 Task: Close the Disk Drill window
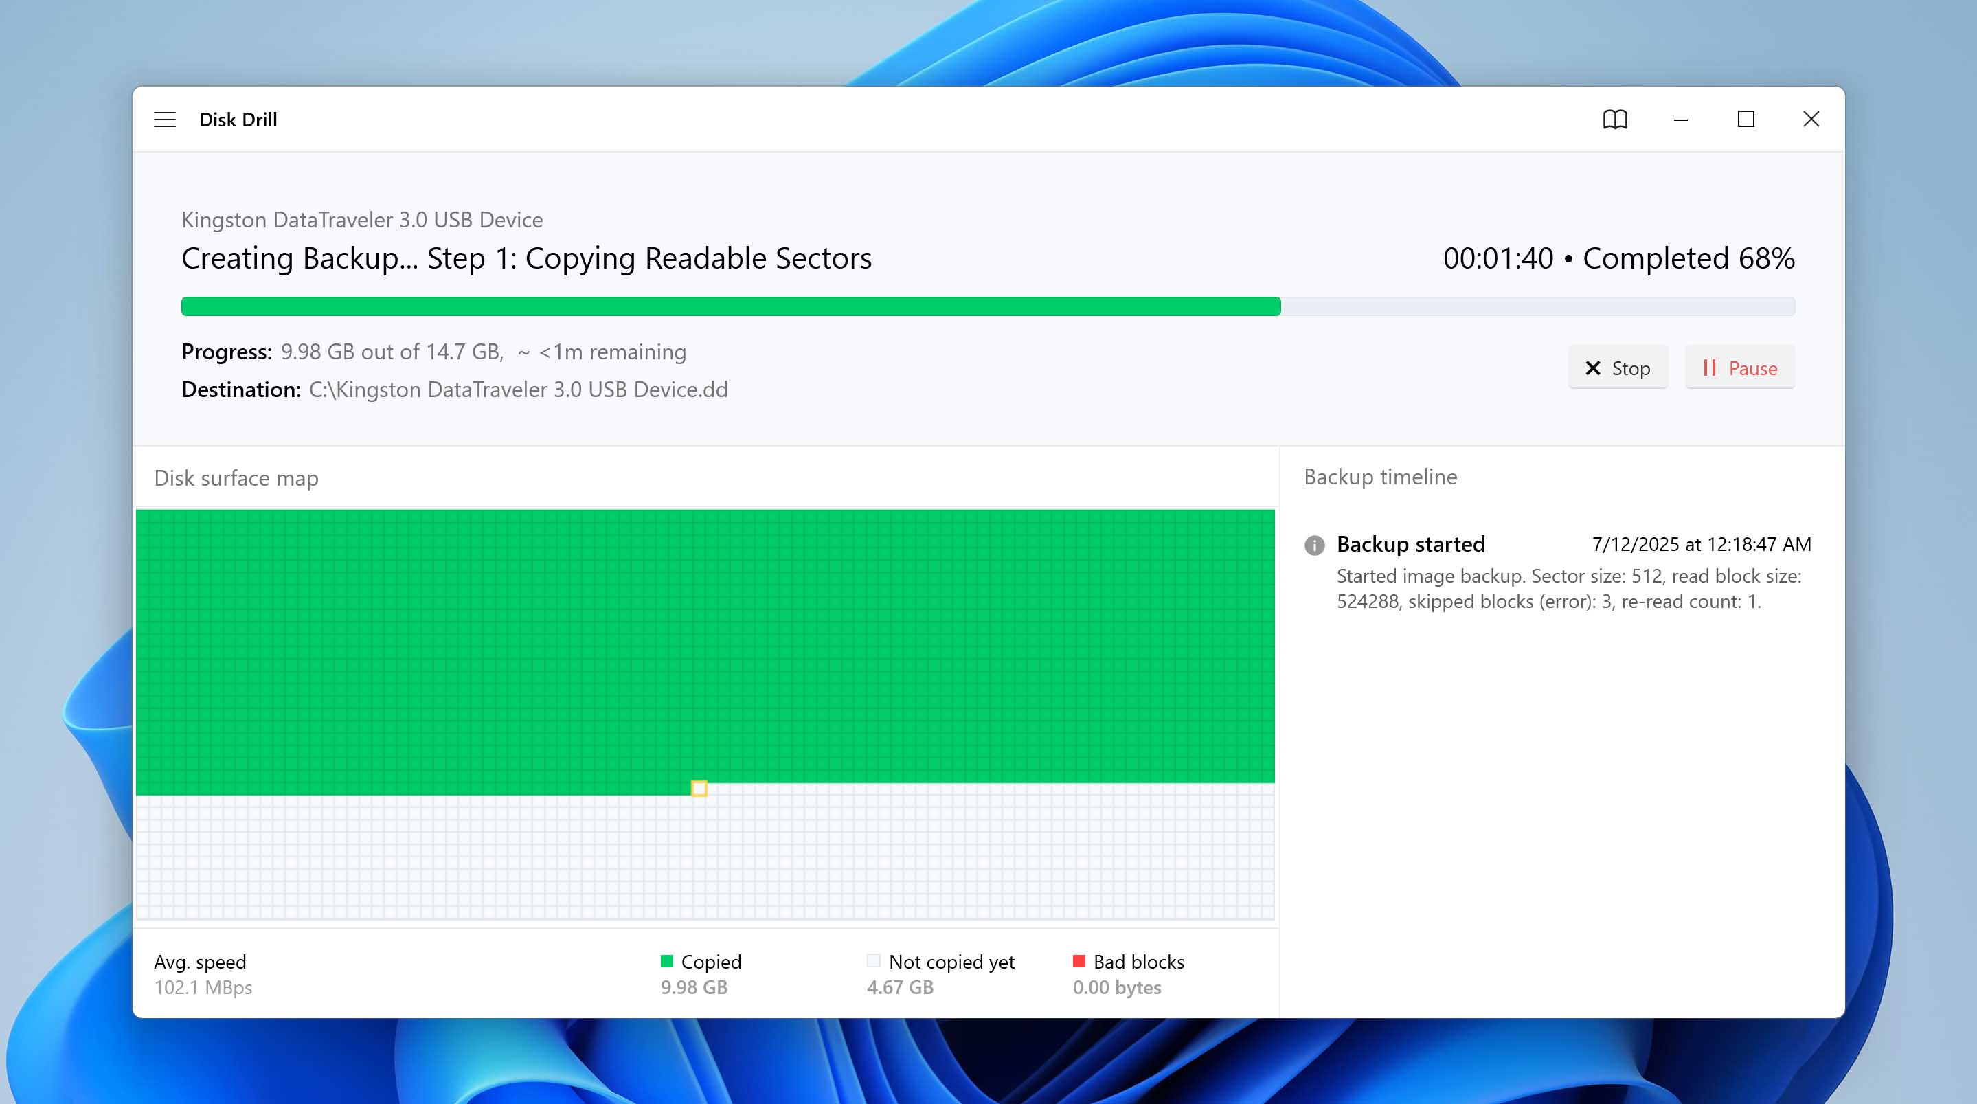click(x=1811, y=119)
